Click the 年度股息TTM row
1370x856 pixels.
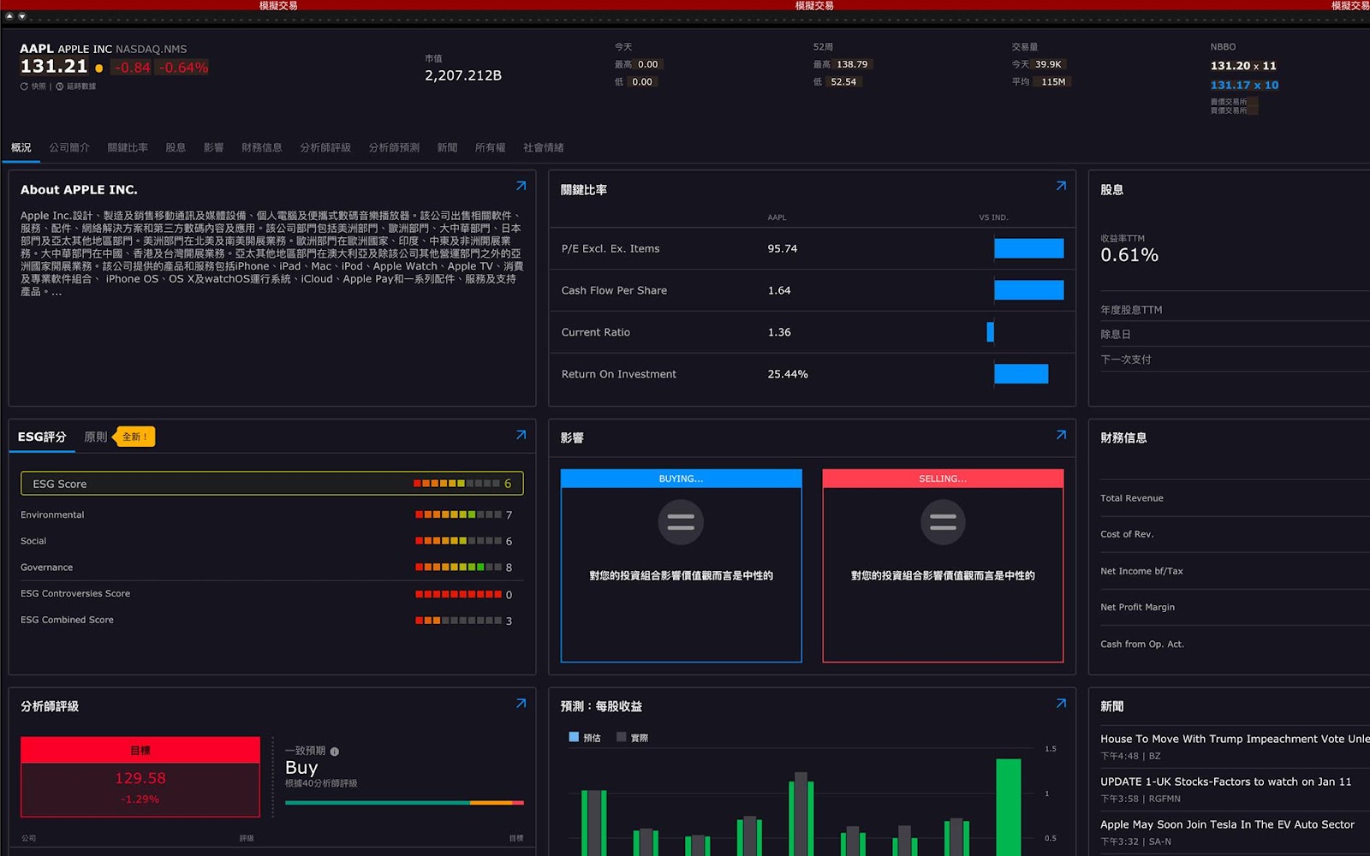pos(1235,310)
